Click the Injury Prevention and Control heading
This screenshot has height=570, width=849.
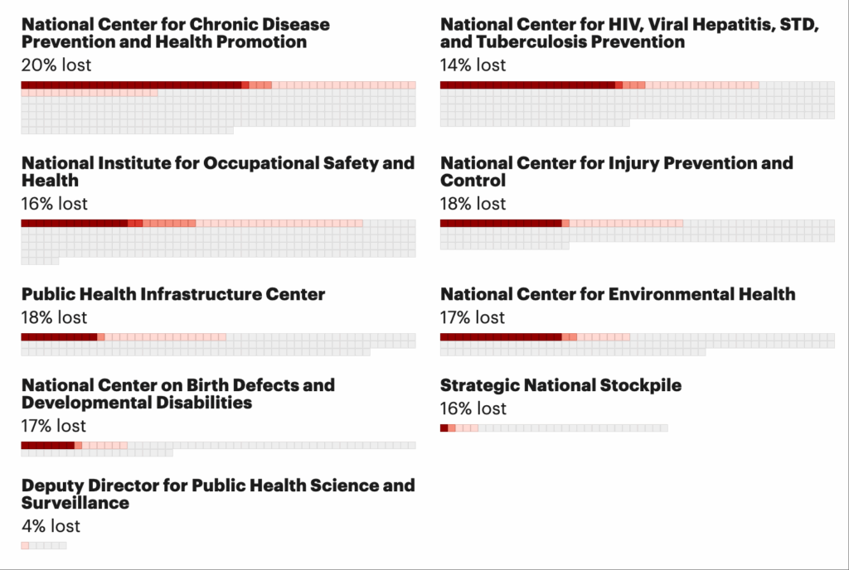[x=616, y=171]
